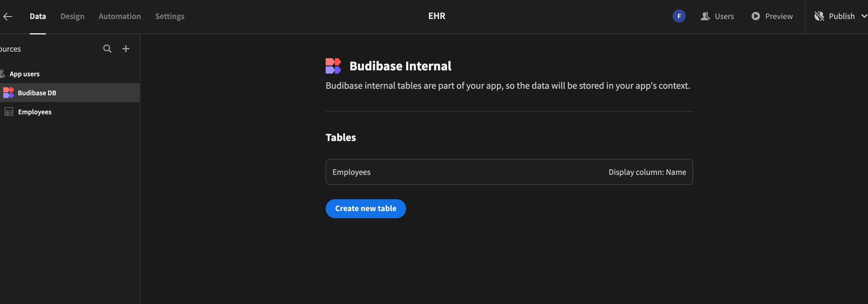
Task: Expand the Publish dropdown chevron
Action: tap(864, 16)
